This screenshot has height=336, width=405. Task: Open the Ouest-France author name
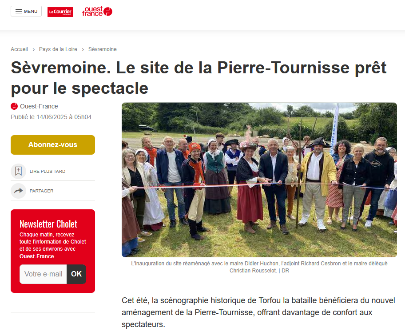39,106
